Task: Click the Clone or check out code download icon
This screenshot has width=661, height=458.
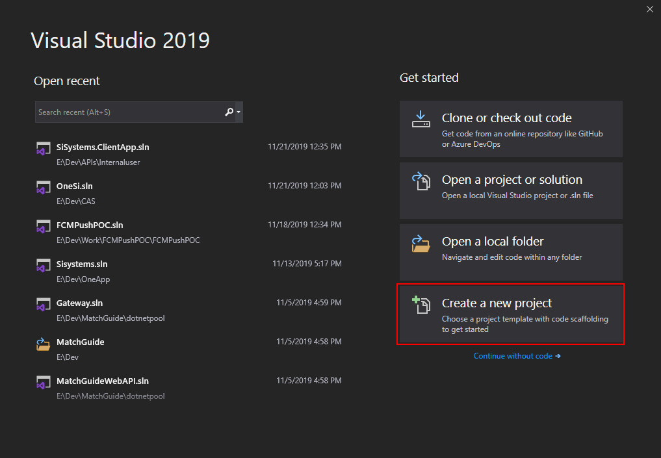Action: click(x=421, y=120)
